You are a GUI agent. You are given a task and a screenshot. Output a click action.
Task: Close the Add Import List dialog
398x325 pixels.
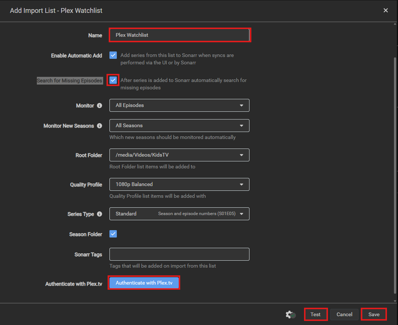(385, 10)
